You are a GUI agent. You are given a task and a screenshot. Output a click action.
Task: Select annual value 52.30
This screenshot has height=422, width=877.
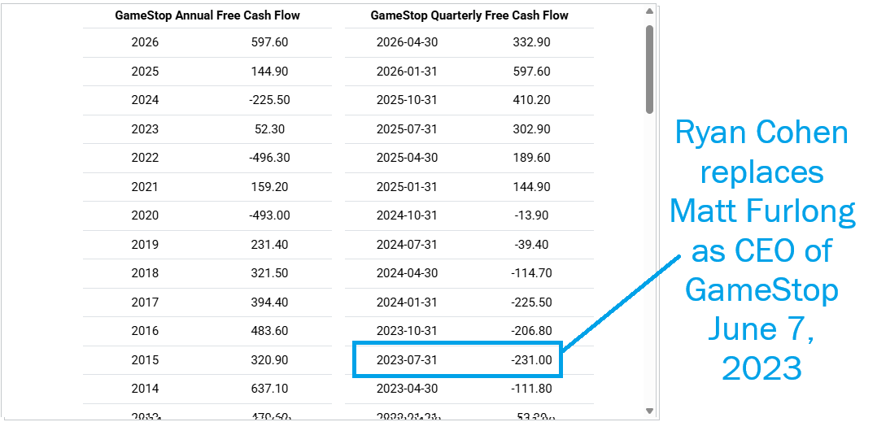[269, 129]
